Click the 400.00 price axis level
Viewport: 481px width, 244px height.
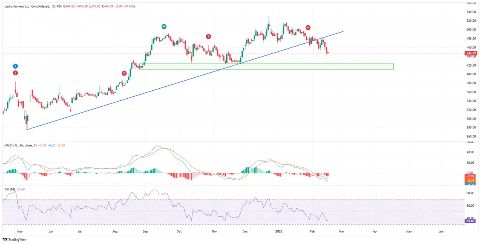[472, 74]
